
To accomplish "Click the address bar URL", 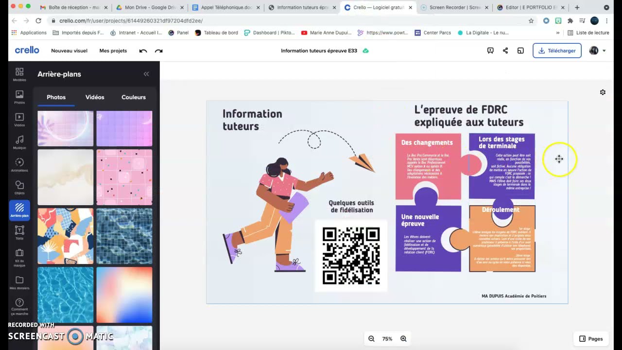I will [131, 21].
